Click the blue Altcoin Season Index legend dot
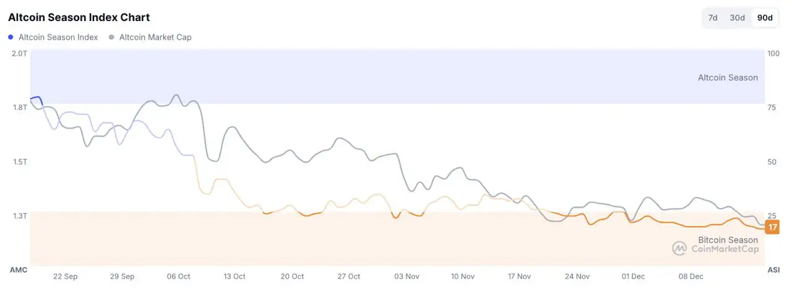Viewport: 792px width, 296px height. (x=11, y=37)
